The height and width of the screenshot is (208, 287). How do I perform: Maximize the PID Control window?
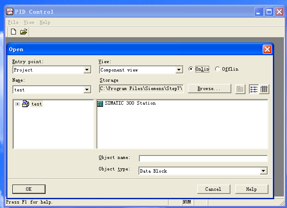coord(269,12)
